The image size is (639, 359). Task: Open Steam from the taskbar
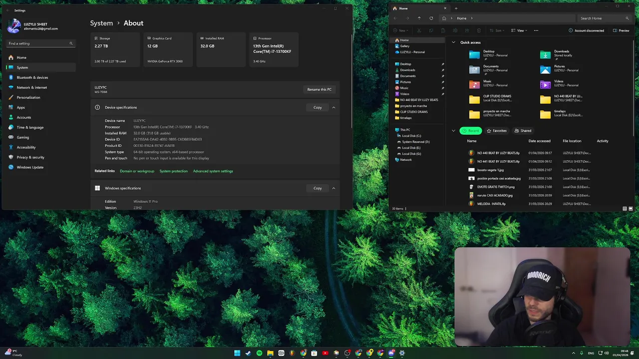(x=248, y=353)
